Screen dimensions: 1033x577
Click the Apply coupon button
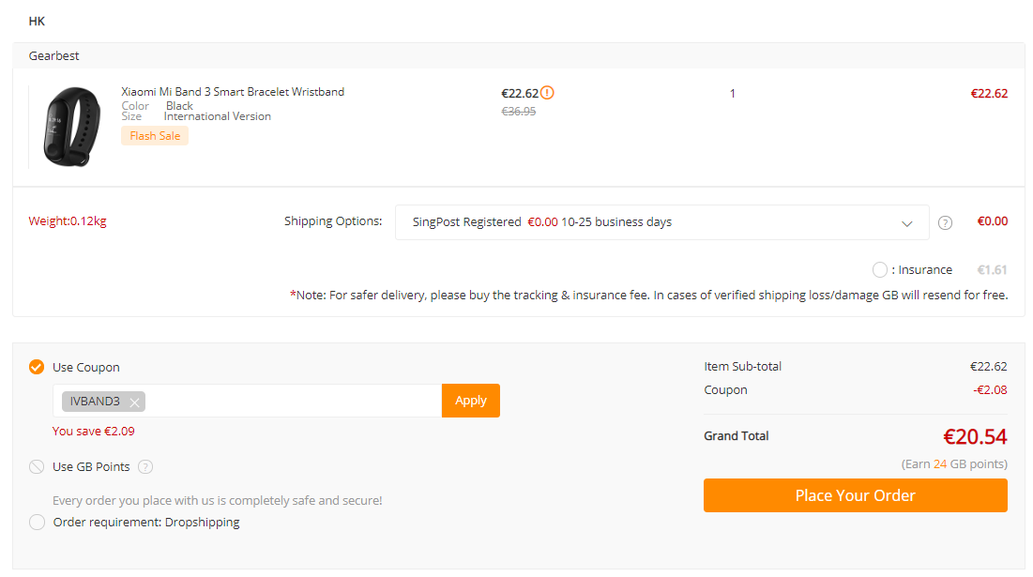(470, 401)
